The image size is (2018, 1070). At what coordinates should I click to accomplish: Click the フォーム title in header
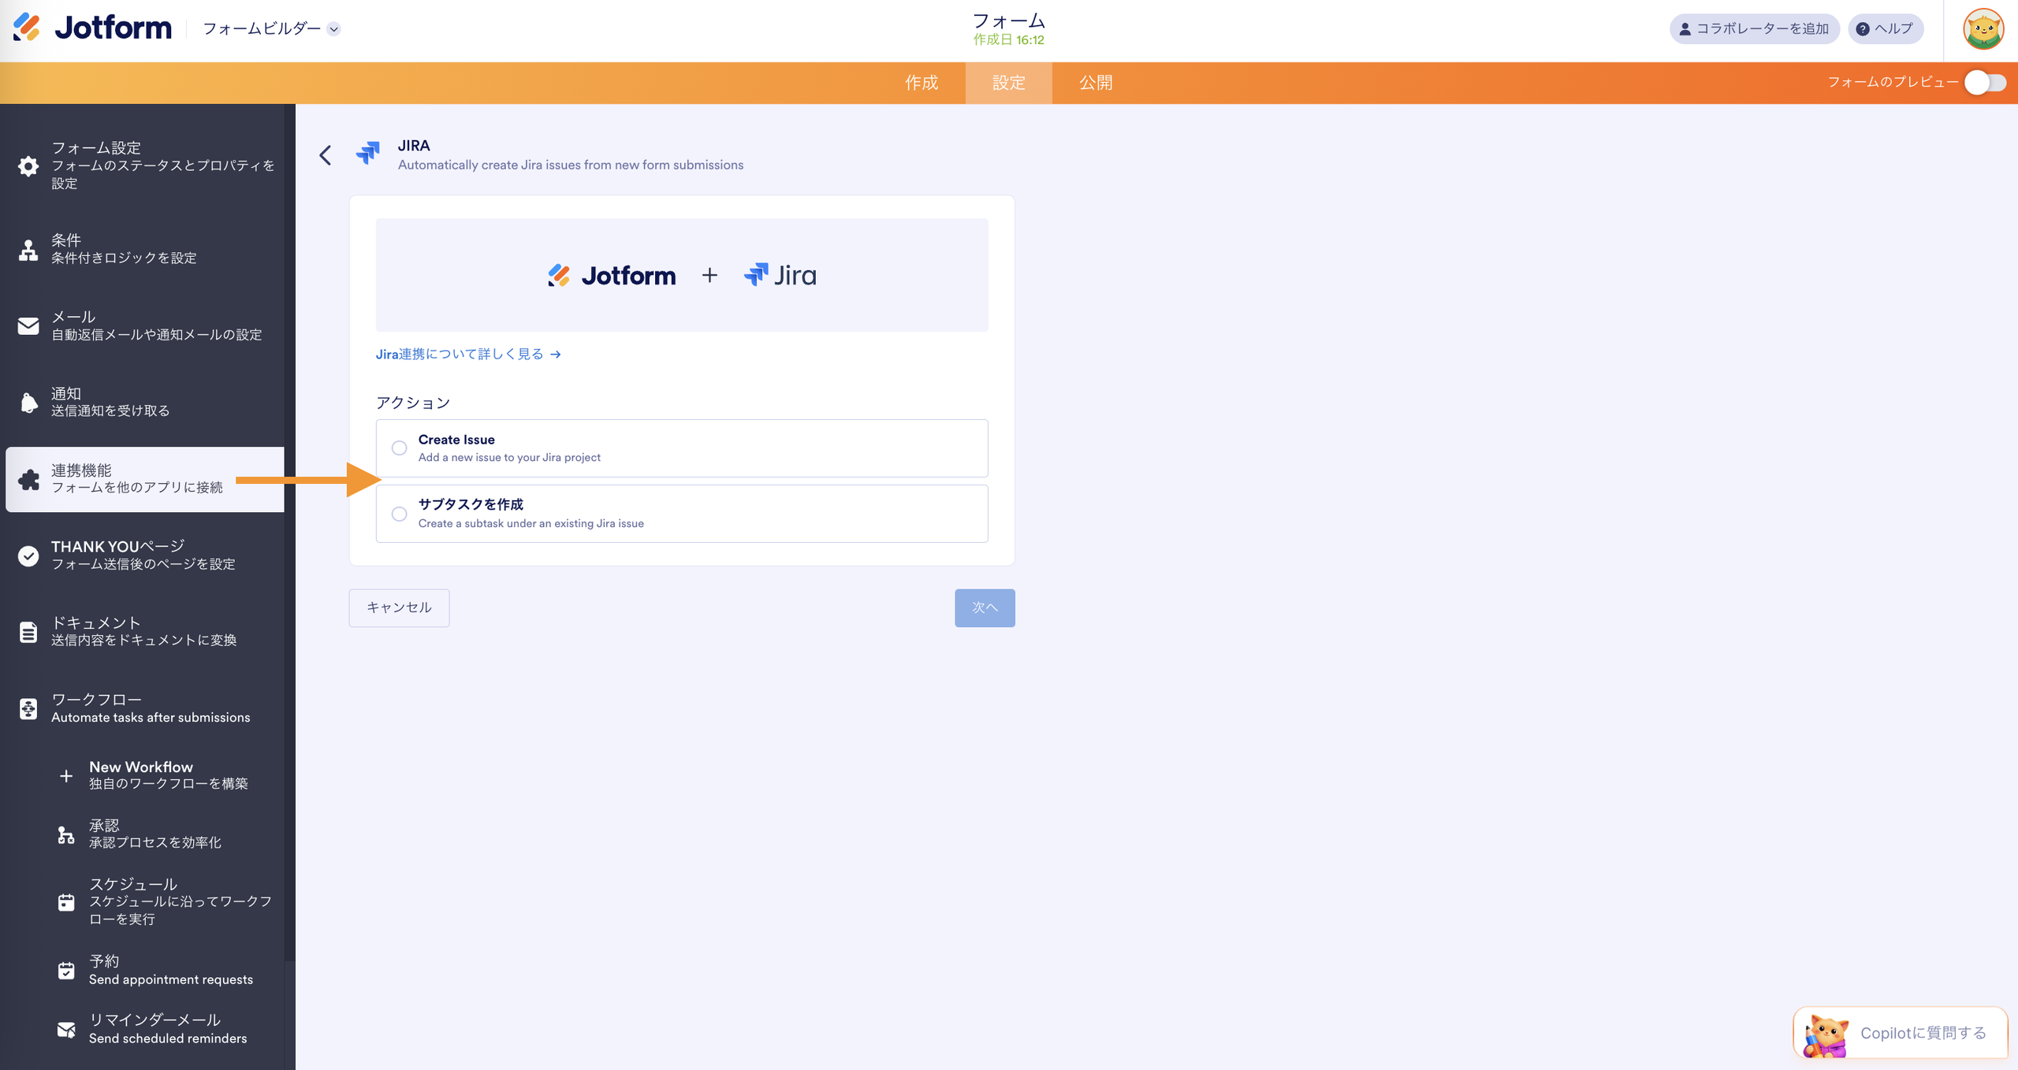click(x=1009, y=20)
